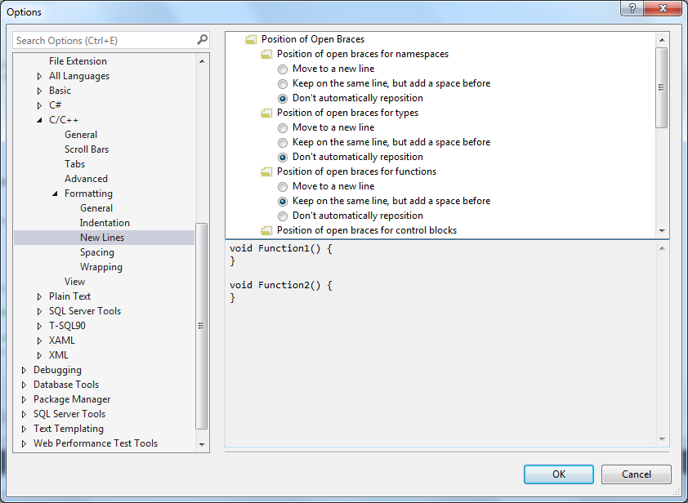Choose 'Don't automatically reposition' for functions
Image resolution: width=688 pixels, height=503 pixels.
[x=283, y=216]
